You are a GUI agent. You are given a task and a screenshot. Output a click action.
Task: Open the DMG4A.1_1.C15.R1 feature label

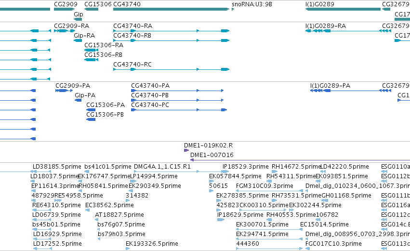tap(162, 167)
